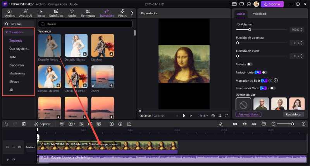
Task: Delete the selected clip with trash icon
Action: (24, 124)
